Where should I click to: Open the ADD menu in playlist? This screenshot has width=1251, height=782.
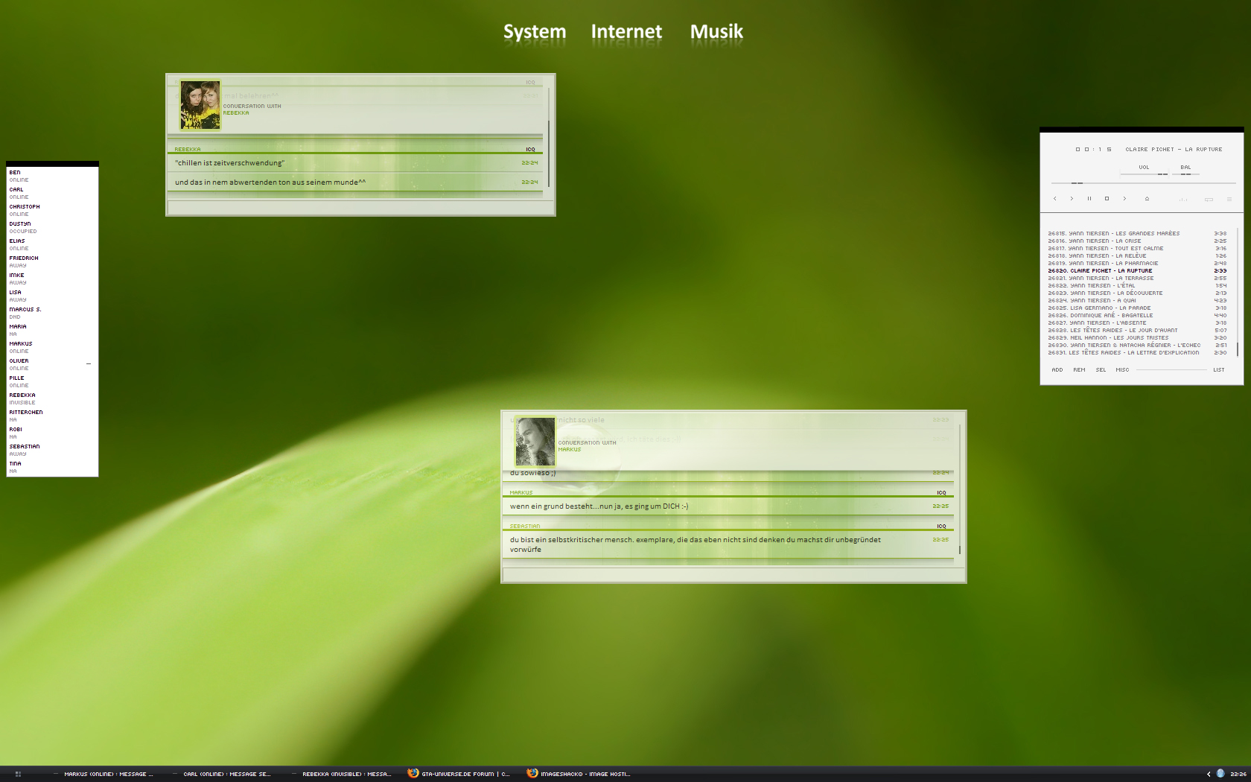(x=1057, y=370)
